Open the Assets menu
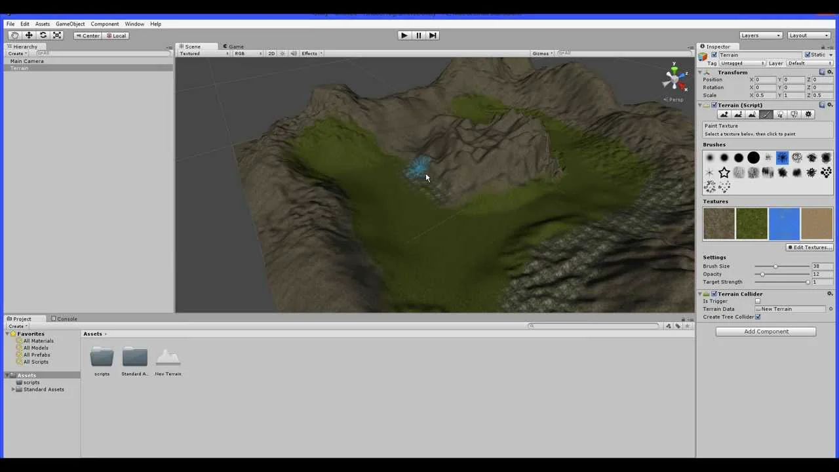The width and height of the screenshot is (839, 472). 43,24
